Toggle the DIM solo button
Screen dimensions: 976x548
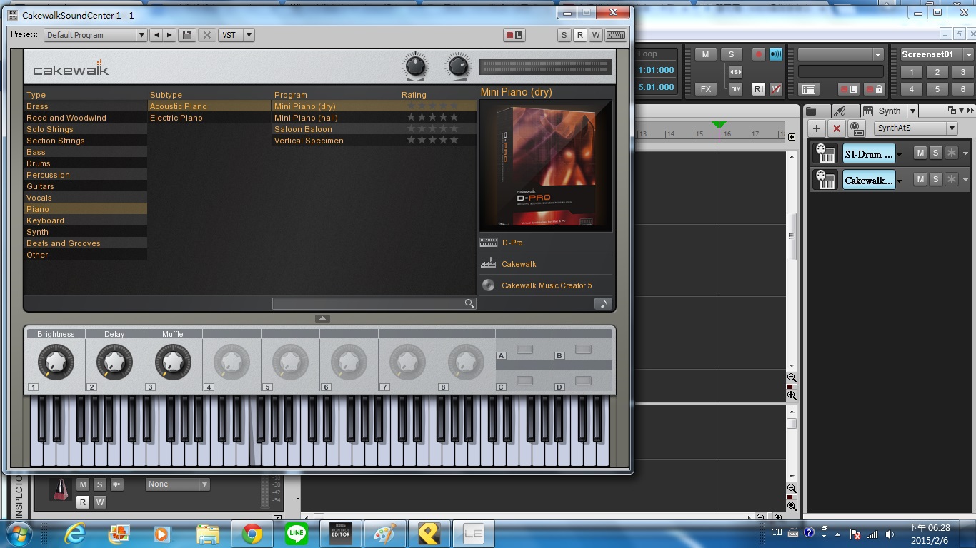735,89
